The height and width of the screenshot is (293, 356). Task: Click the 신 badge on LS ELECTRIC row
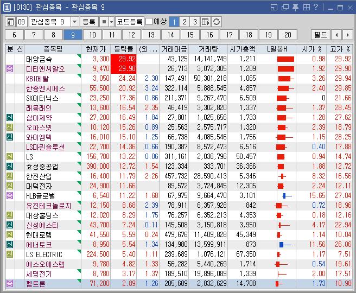[10, 254]
